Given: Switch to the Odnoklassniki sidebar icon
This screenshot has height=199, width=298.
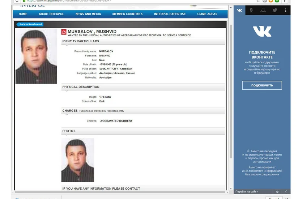Looking at the screenshot, I should tap(251, 10).
